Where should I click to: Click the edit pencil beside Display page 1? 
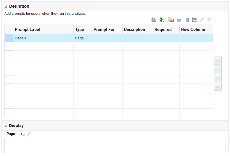(29, 134)
